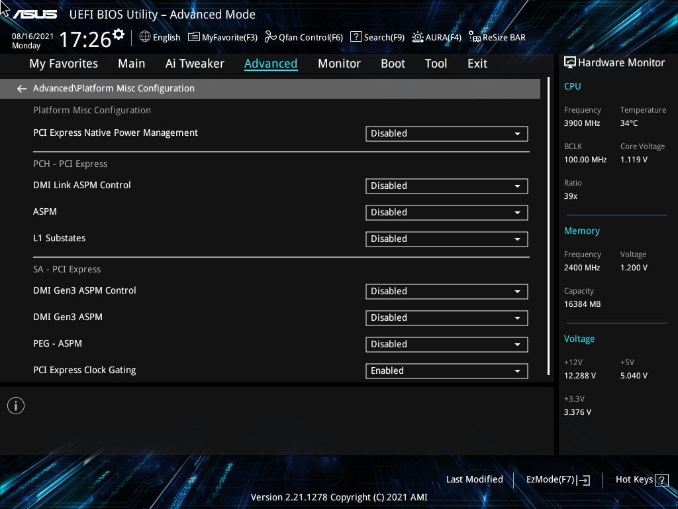Click the Advanced\Platform Misc Configuration breadcrumb
Screen dimensions: 678x509
pyautogui.click(x=114, y=88)
